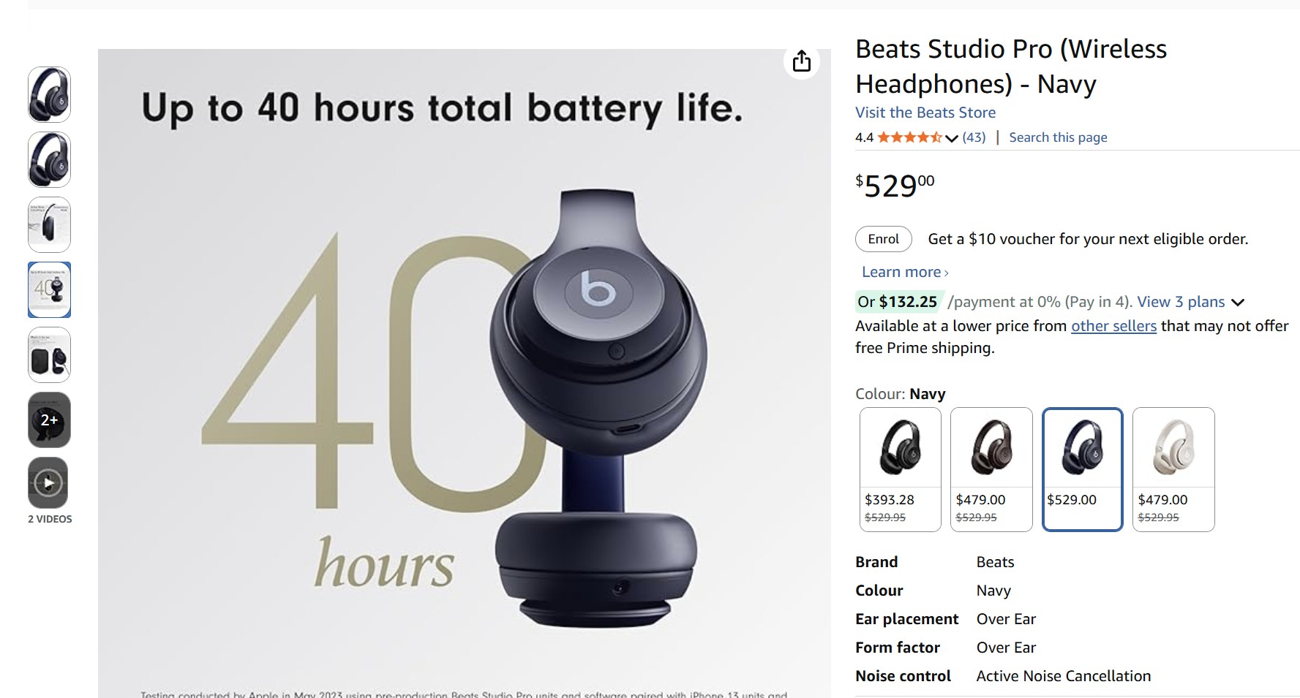View the carrying case thumbnail
Viewport: 1300px width, 698px height.
point(49,354)
